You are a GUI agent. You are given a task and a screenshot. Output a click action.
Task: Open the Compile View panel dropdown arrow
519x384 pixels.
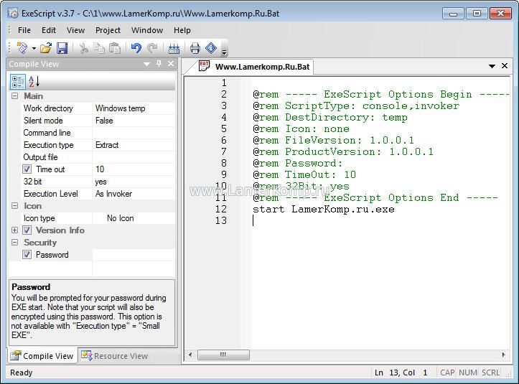(146, 64)
